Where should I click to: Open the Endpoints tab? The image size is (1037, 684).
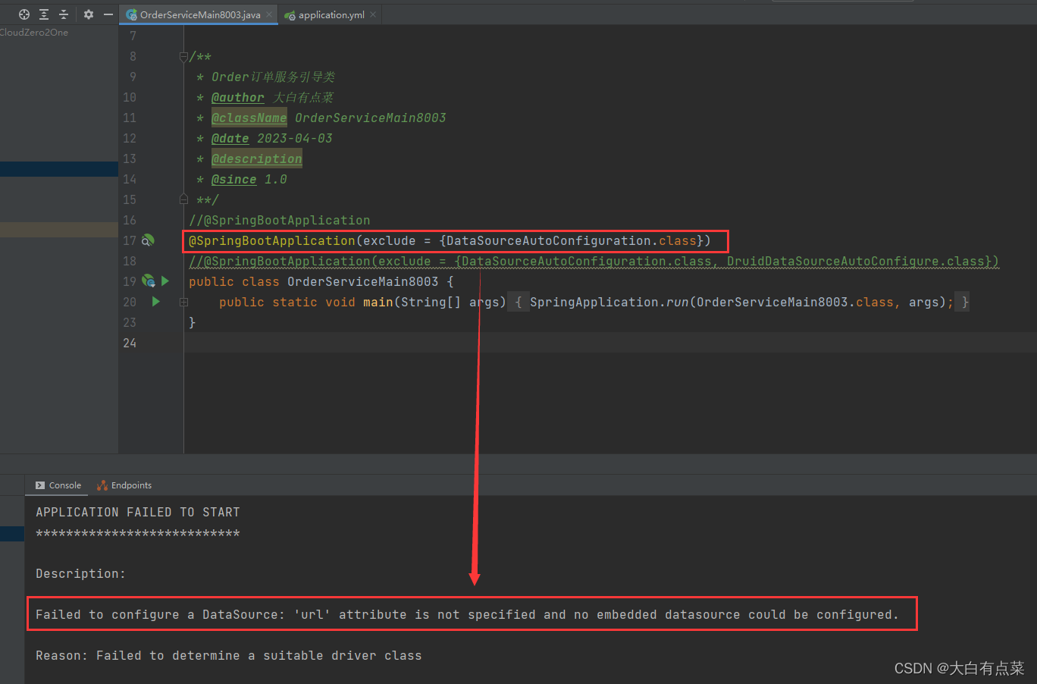point(124,485)
